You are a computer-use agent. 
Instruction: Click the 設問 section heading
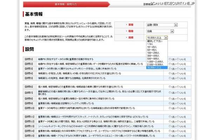(29, 49)
